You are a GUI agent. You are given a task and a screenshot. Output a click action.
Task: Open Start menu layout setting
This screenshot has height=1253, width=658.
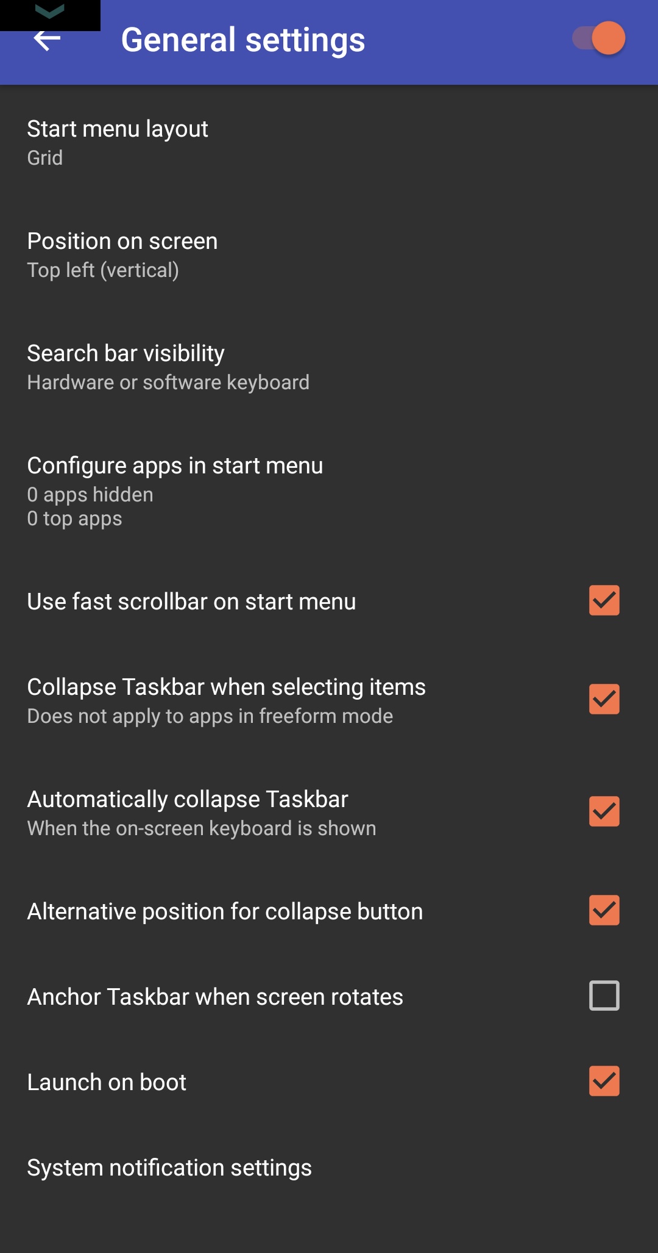pos(329,142)
